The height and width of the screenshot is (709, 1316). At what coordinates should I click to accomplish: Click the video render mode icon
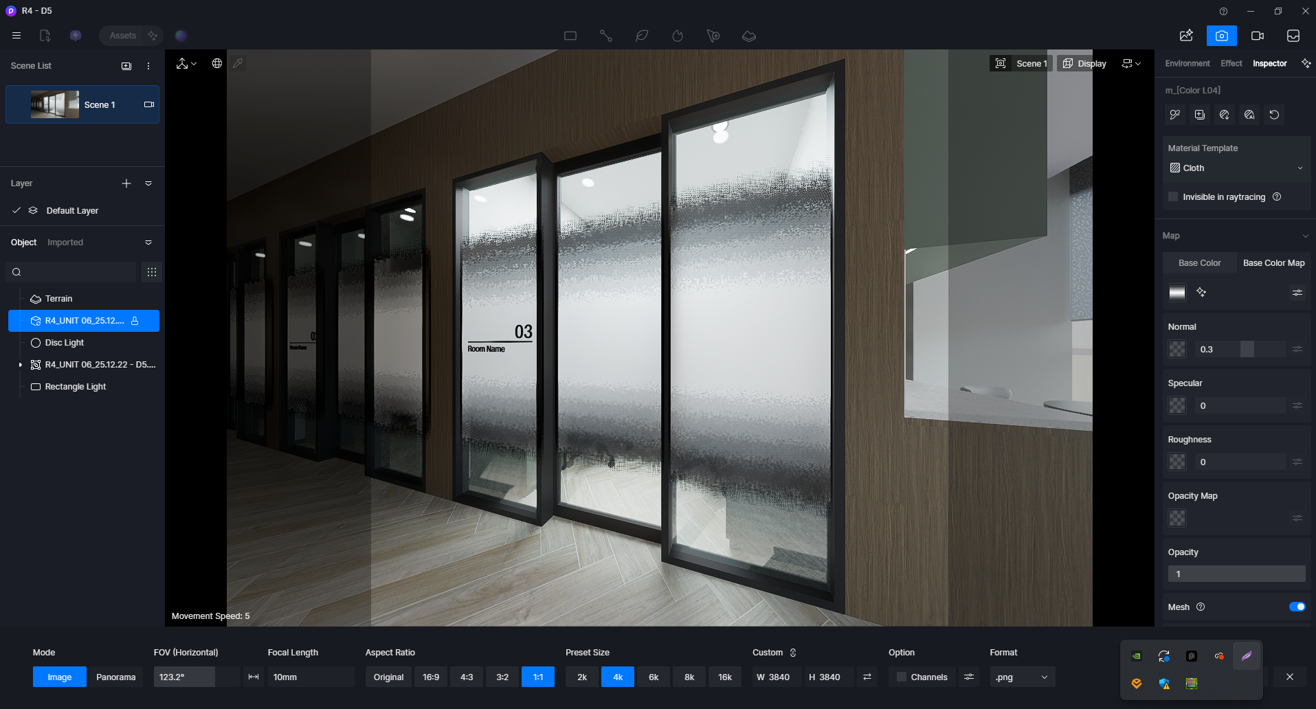point(1257,36)
